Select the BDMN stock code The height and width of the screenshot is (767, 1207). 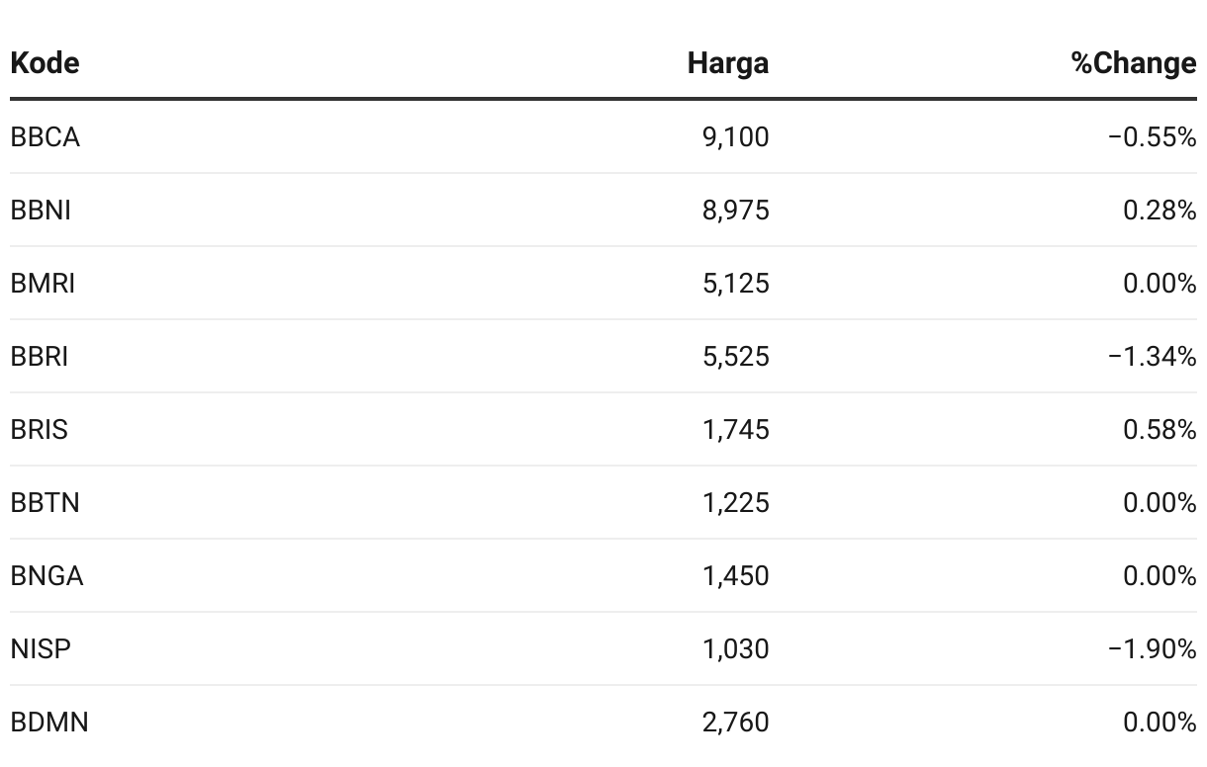(x=49, y=723)
